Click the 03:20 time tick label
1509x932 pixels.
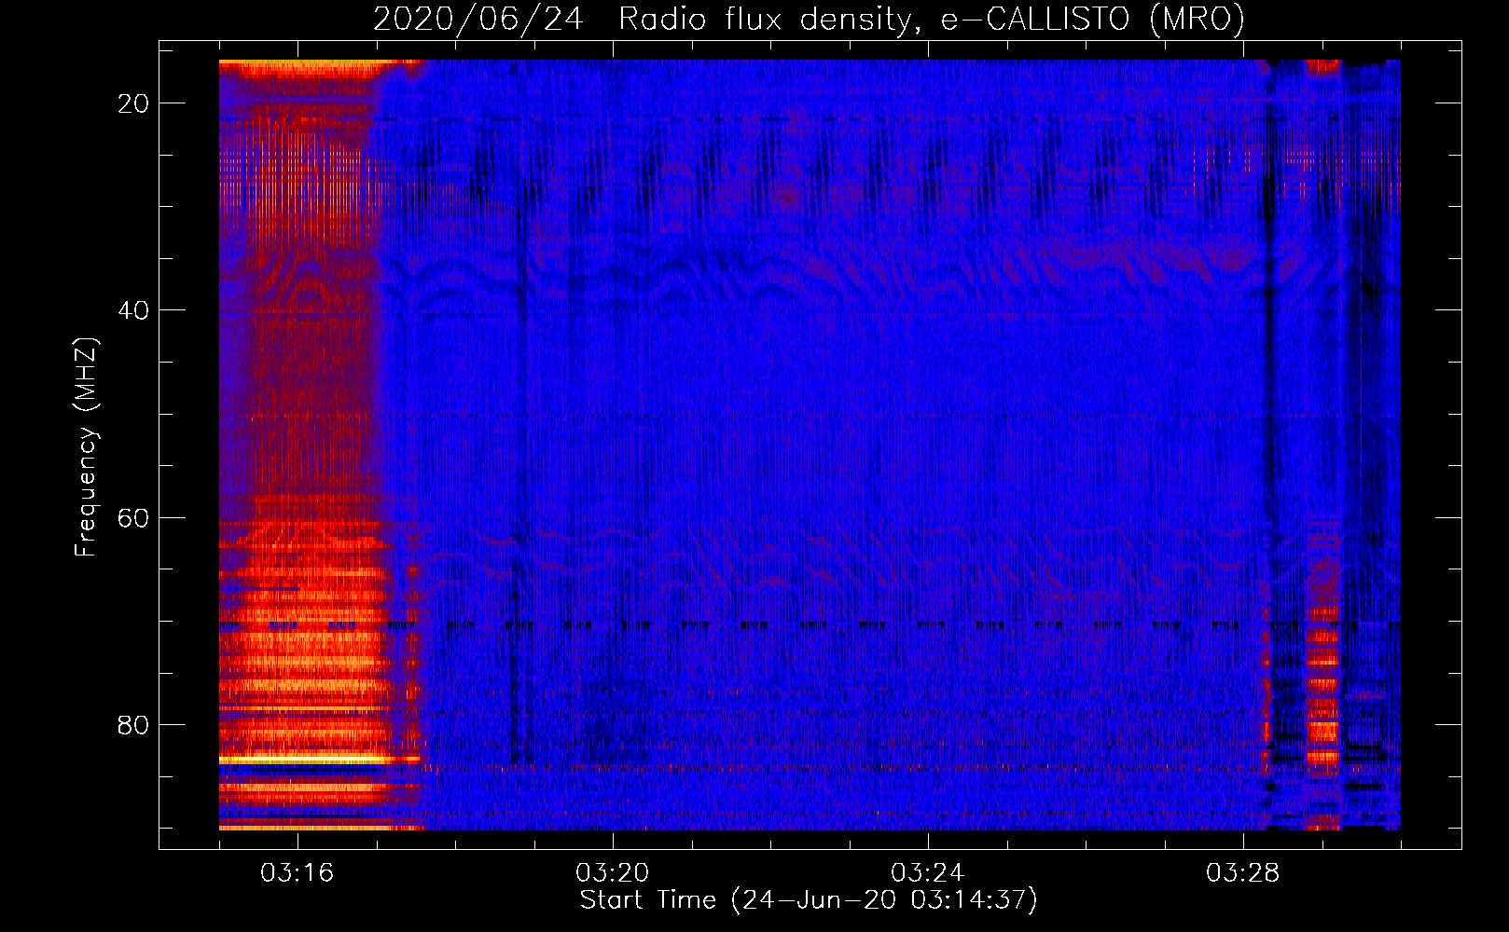612,873
